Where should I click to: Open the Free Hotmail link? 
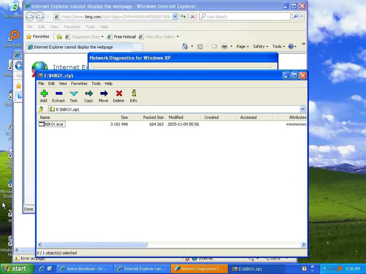pos(122,37)
